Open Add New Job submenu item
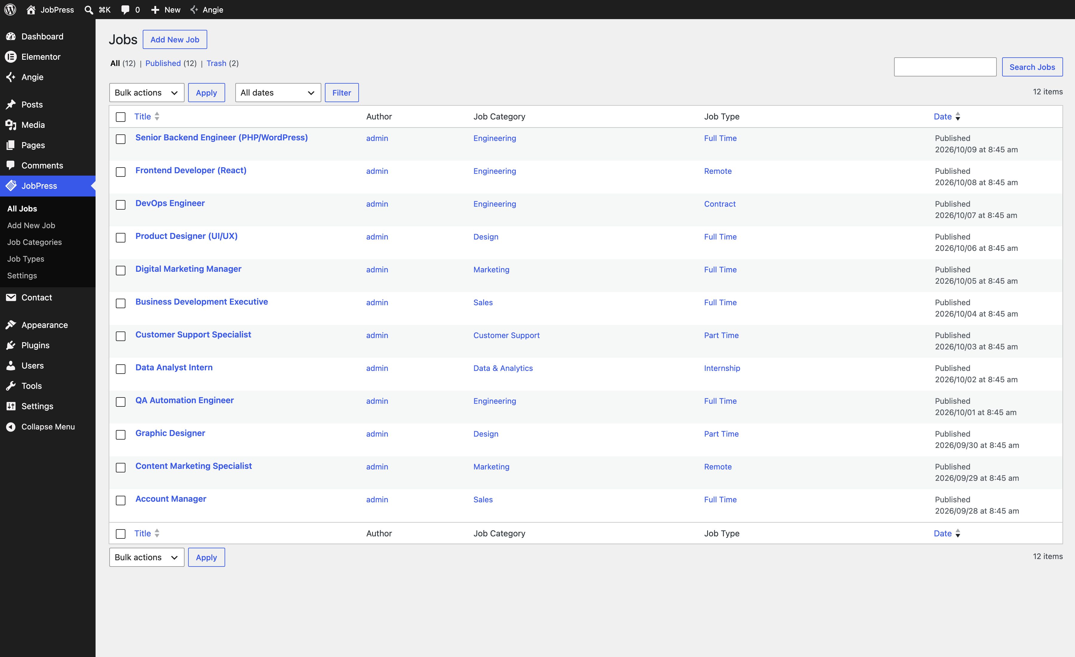The image size is (1075, 657). [x=31, y=225]
